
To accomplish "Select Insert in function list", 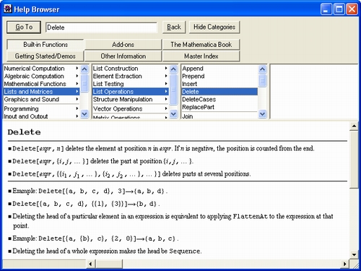I will pyautogui.click(x=219, y=84).
